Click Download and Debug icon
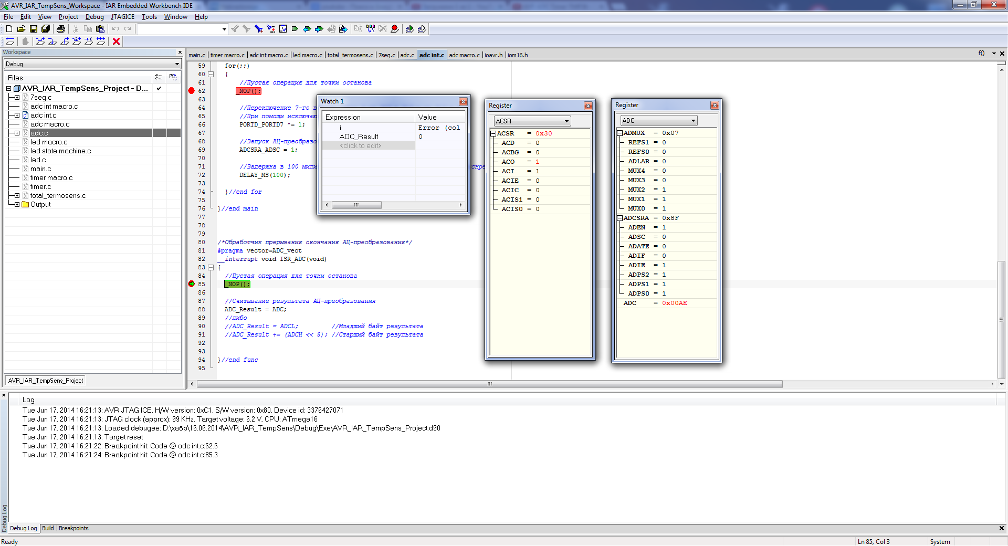1008x546 pixels. [409, 29]
